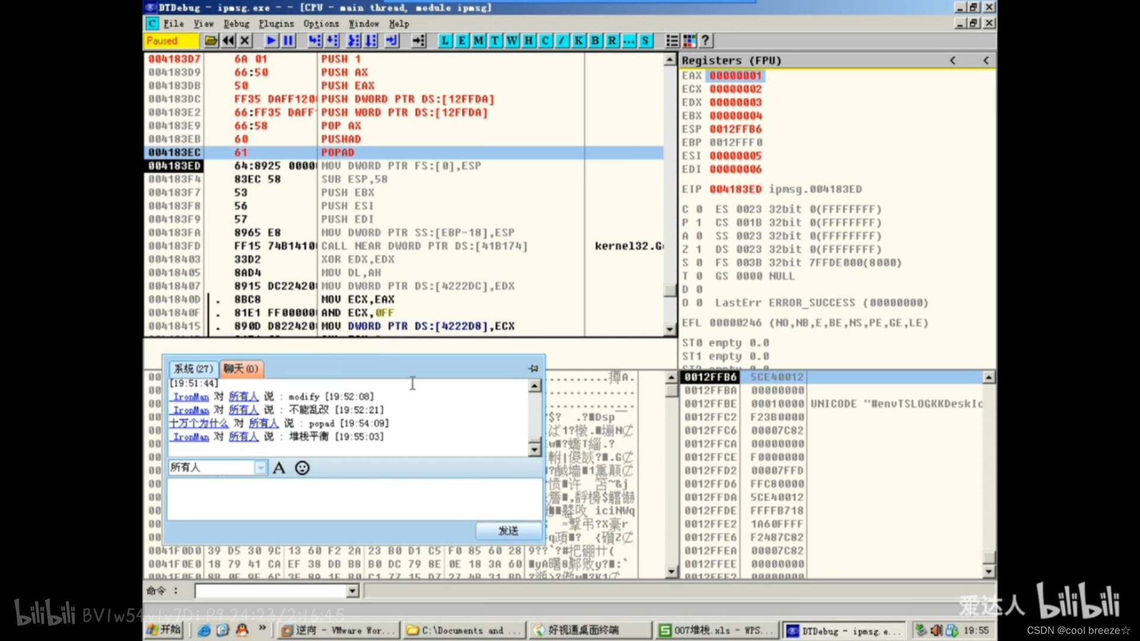Click the Run program play icon
The height and width of the screenshot is (641, 1140).
click(x=271, y=40)
